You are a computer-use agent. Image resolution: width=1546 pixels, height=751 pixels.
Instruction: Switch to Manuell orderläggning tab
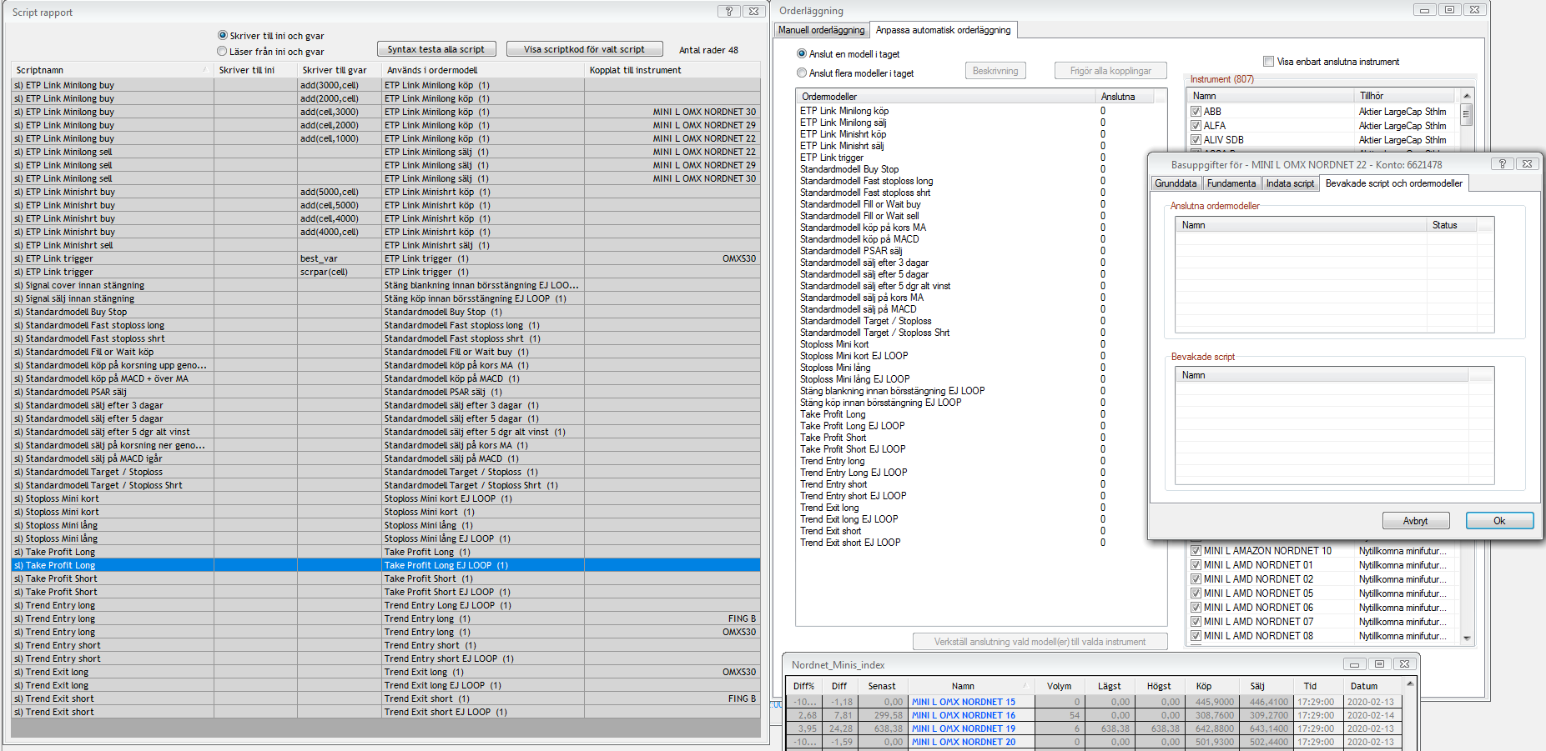click(x=821, y=30)
